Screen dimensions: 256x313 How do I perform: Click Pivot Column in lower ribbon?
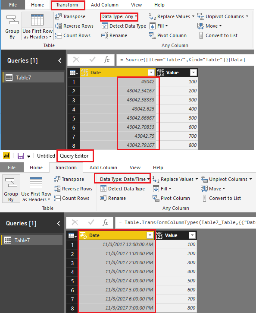pos(171,198)
